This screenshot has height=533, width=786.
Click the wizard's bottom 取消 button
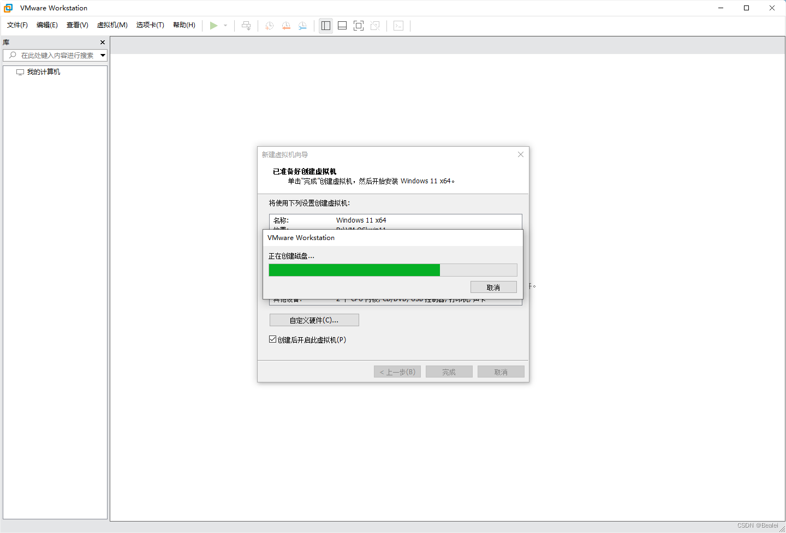[x=501, y=372]
